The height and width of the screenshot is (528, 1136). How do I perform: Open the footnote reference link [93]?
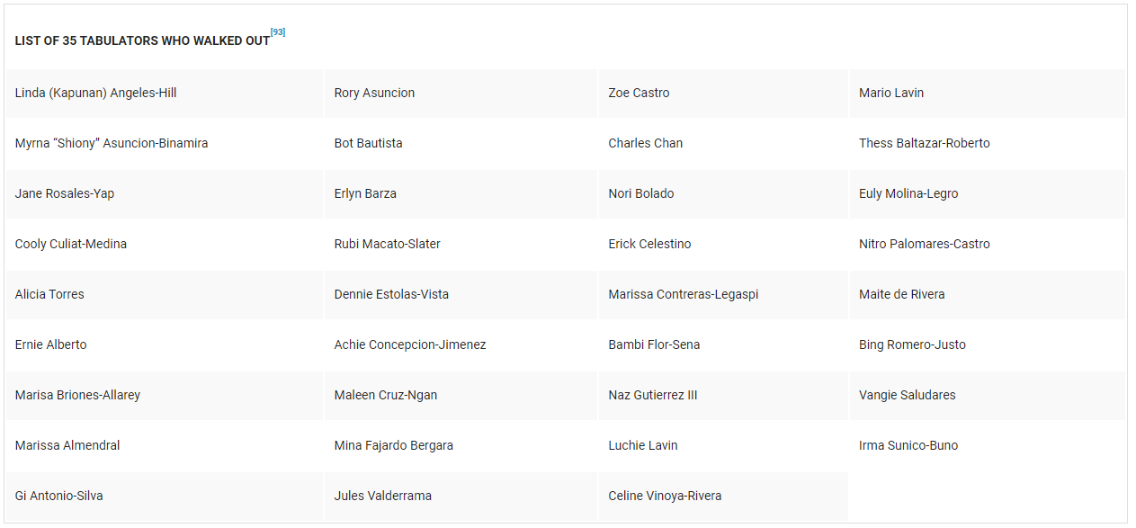pos(278,32)
